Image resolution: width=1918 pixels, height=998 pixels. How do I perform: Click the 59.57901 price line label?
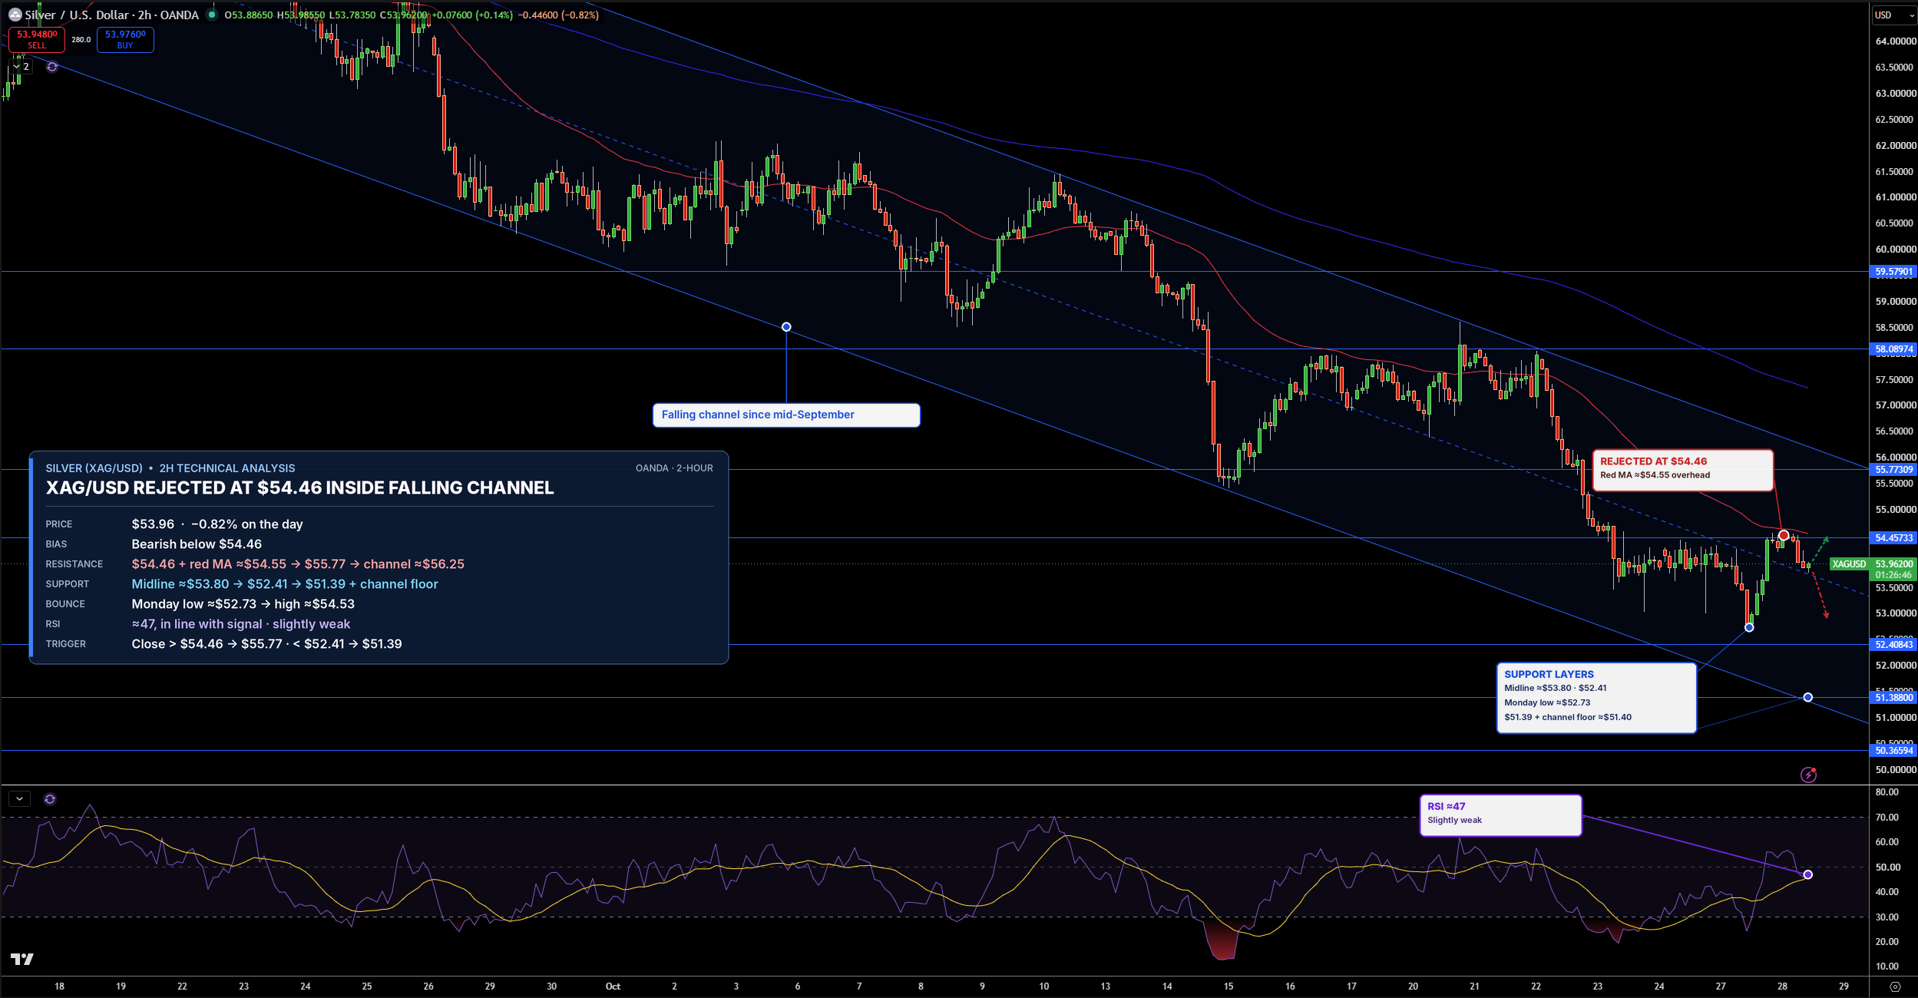[1894, 272]
